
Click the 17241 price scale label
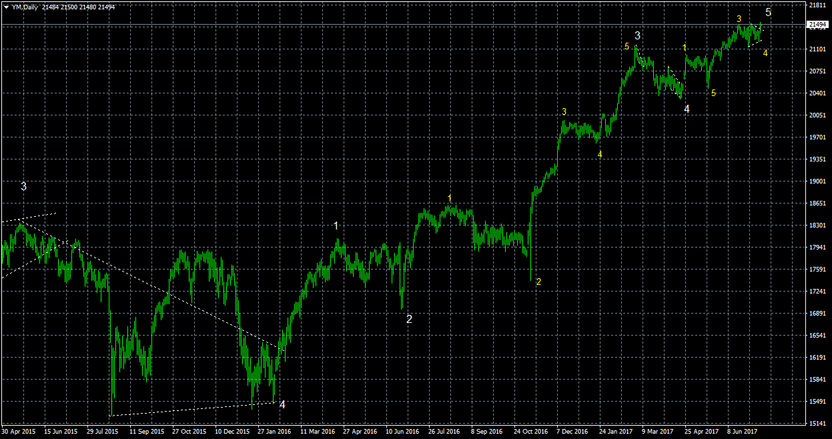click(x=817, y=292)
